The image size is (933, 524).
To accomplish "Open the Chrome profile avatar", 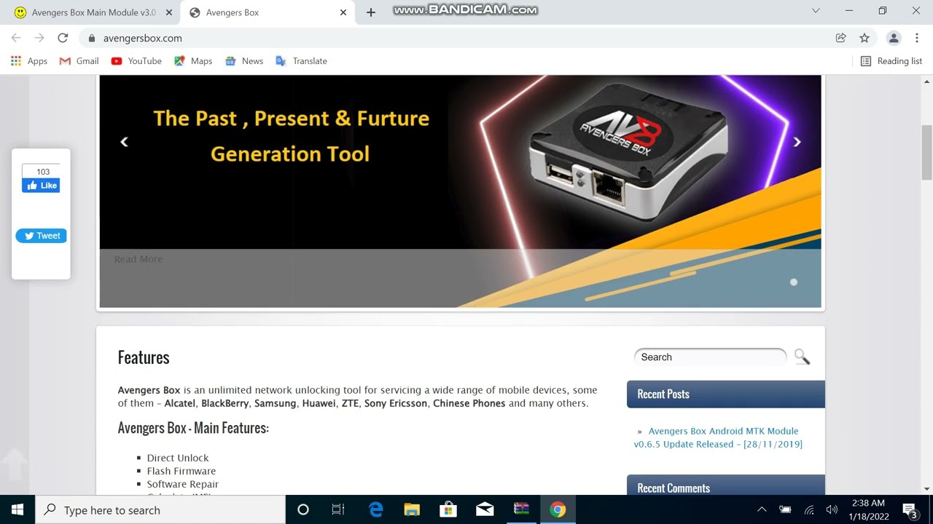I will click(x=893, y=38).
